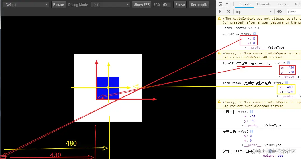Viewport: 301px width, 159px height.
Task: Click info icon beside first 世界坐标 Vec2
Action: (x=251, y=112)
